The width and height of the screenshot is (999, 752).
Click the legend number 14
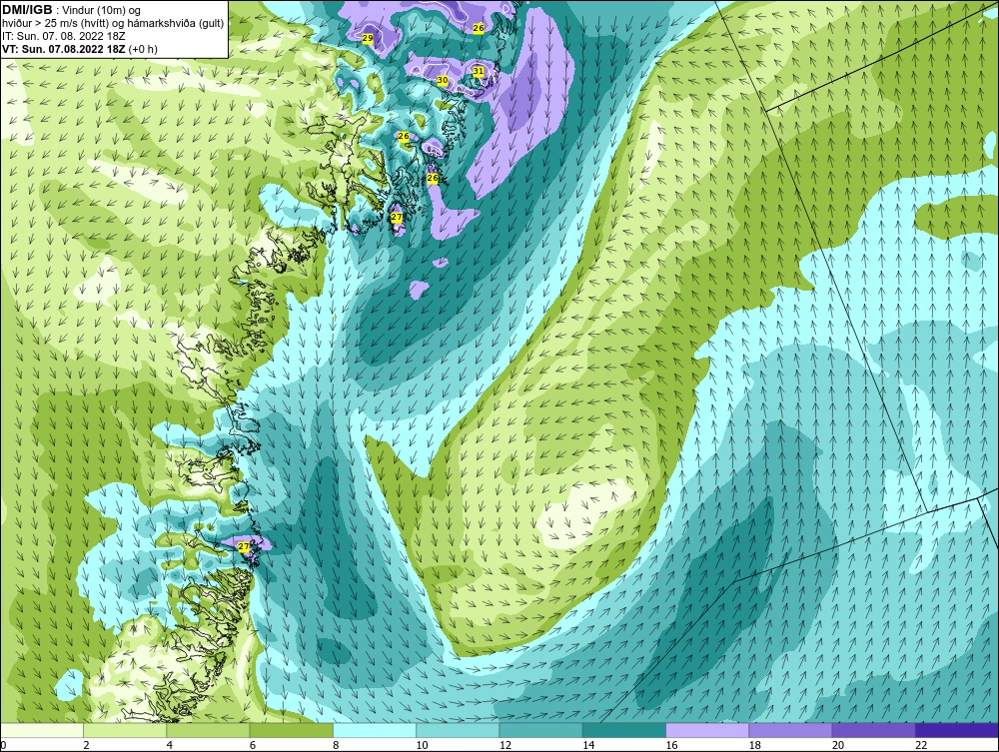(x=588, y=746)
